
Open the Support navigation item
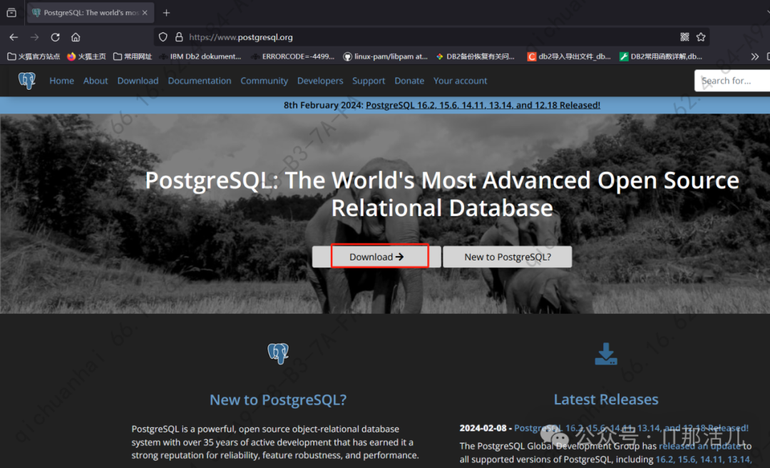click(369, 81)
